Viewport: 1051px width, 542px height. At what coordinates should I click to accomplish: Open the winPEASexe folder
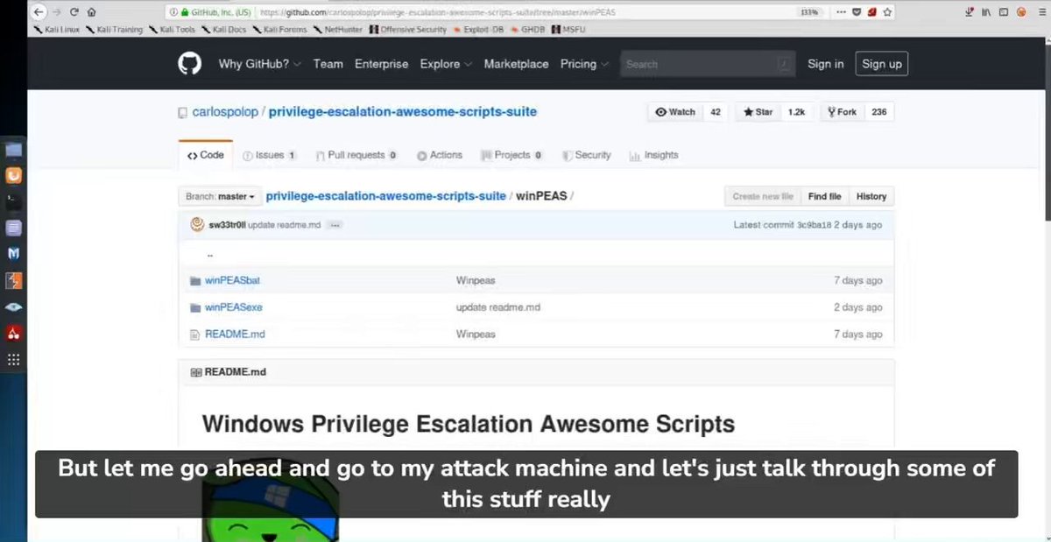tap(234, 307)
